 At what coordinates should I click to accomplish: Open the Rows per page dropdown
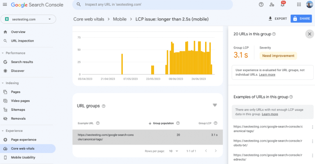pos(173,151)
